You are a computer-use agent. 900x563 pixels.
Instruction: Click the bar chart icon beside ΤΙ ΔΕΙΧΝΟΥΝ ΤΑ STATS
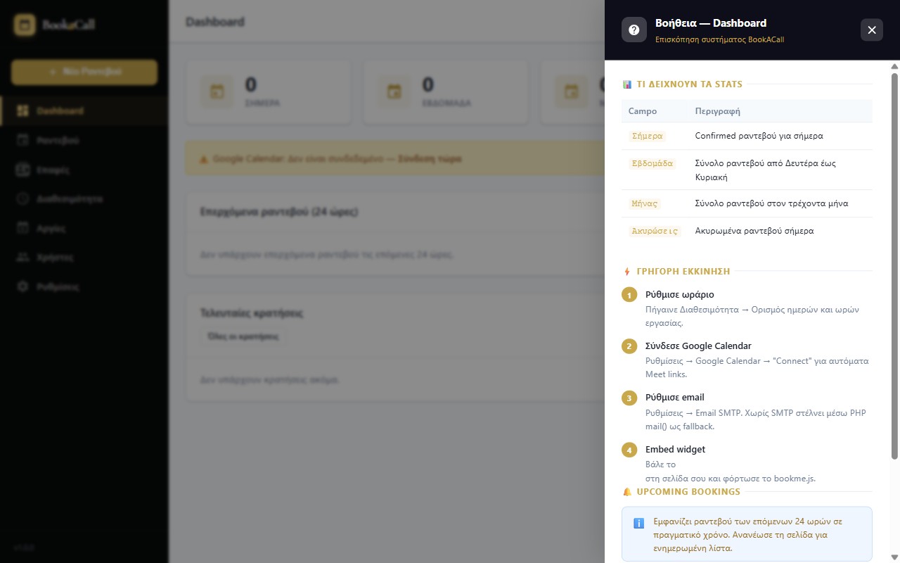click(x=627, y=84)
